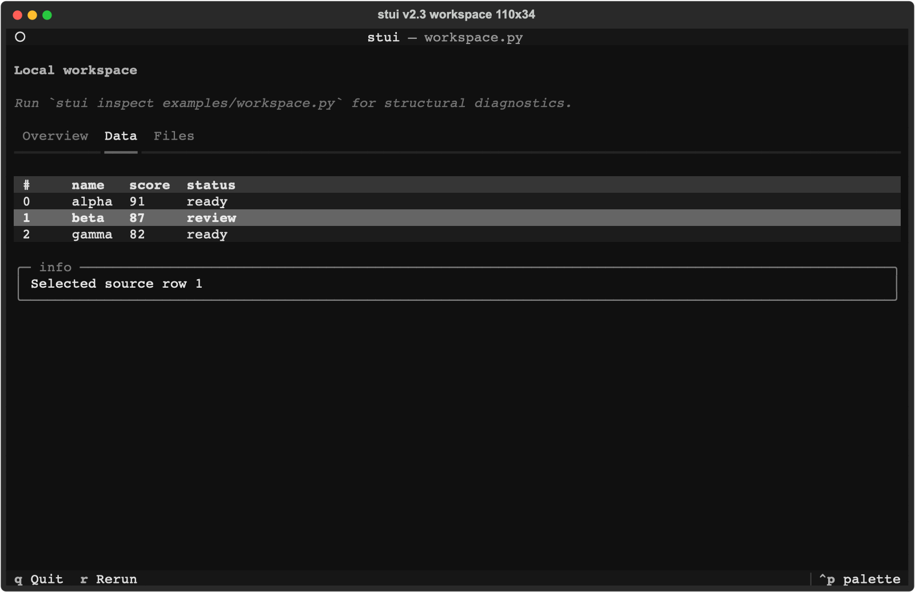The height and width of the screenshot is (592, 915).
Task: Click the Rerun footer shortcut
Action: pyautogui.click(x=109, y=579)
